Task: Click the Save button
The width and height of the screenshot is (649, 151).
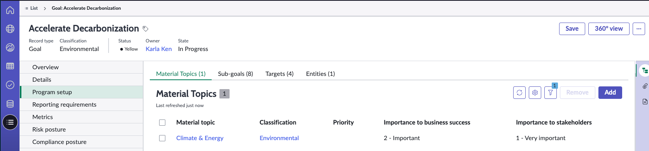Action: [x=572, y=29]
